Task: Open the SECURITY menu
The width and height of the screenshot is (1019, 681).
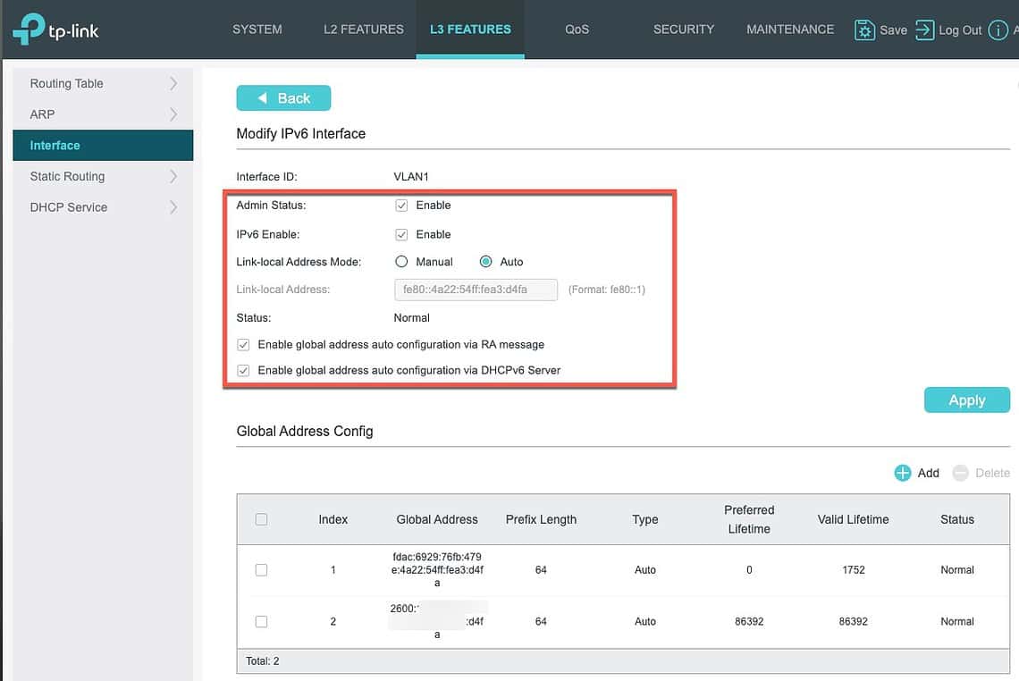Action: (x=683, y=29)
